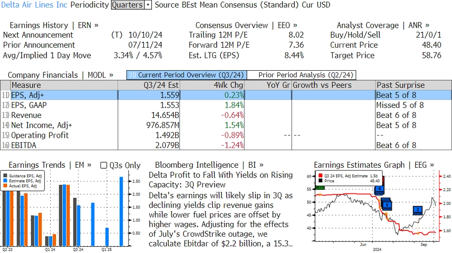The image size is (452, 253).
Task: Click Buy/Hold/Sell value 21/0/1
Action: tap(428, 35)
